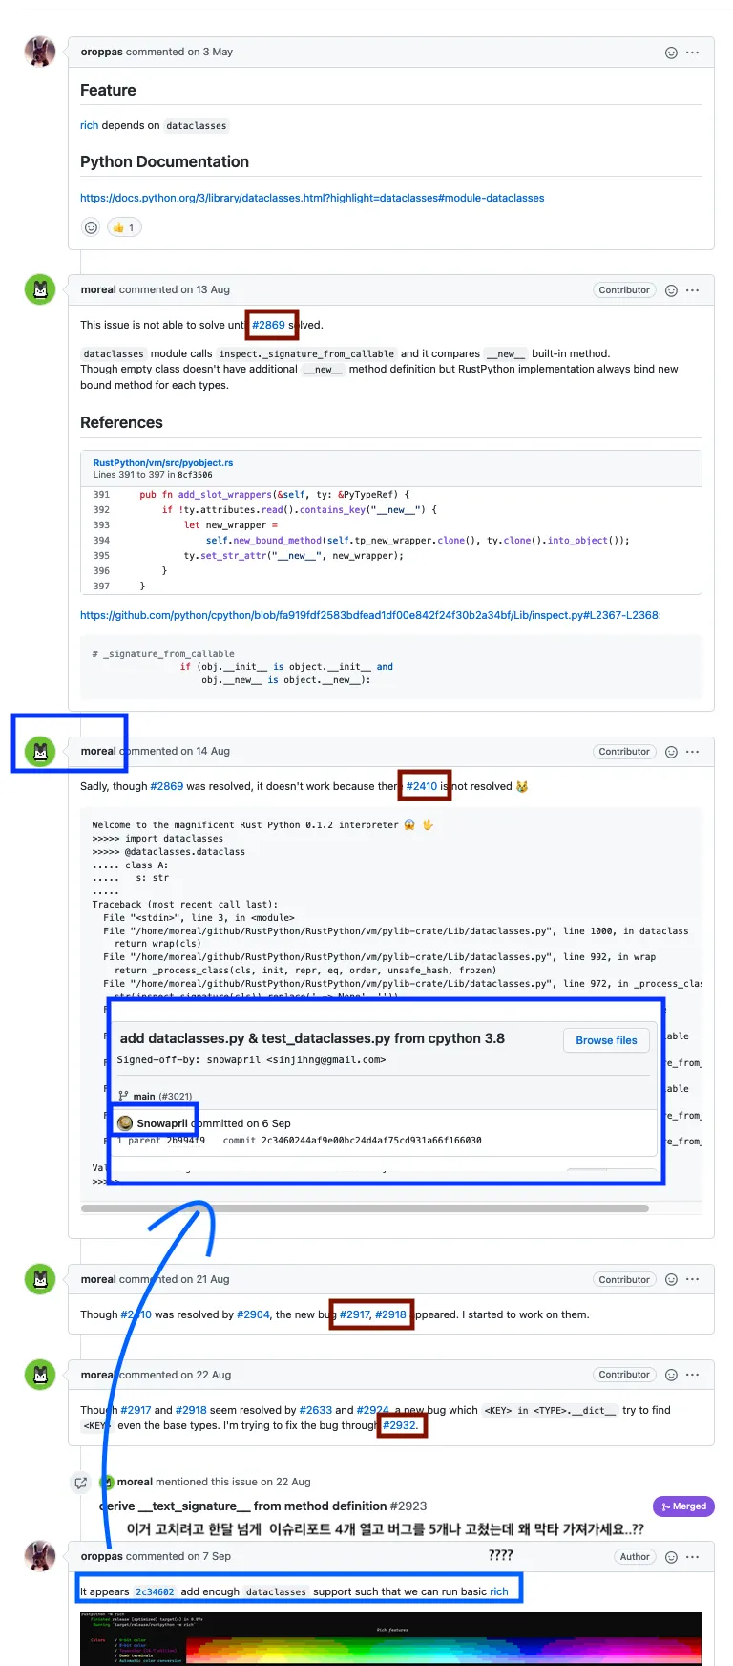Click moreal avatar beside the 14 Aug comment
733x1666 pixels.
click(x=40, y=752)
